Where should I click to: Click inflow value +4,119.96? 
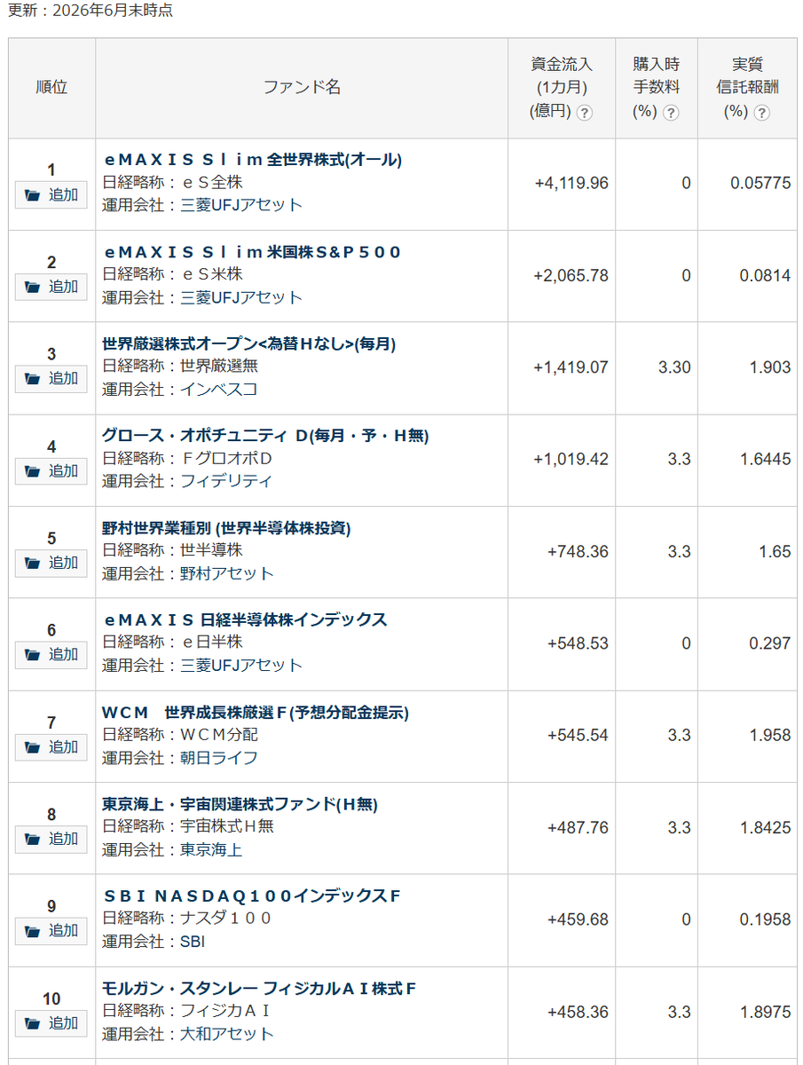click(571, 184)
